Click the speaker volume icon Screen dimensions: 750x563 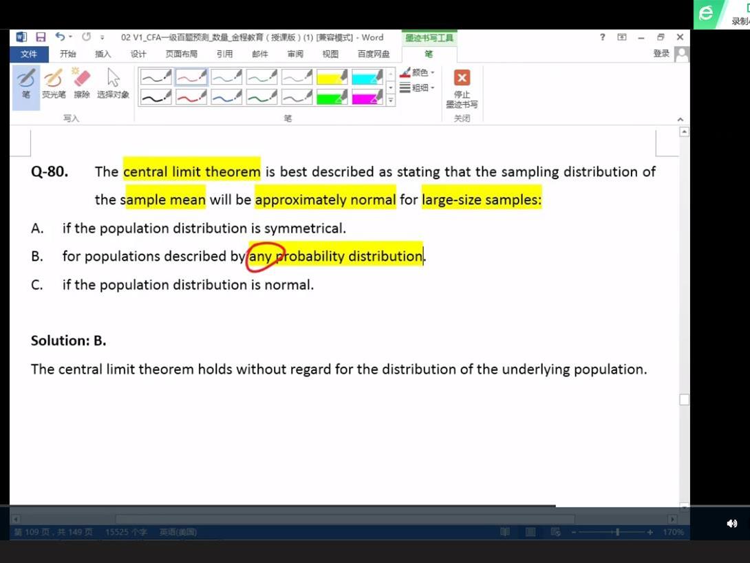(732, 524)
